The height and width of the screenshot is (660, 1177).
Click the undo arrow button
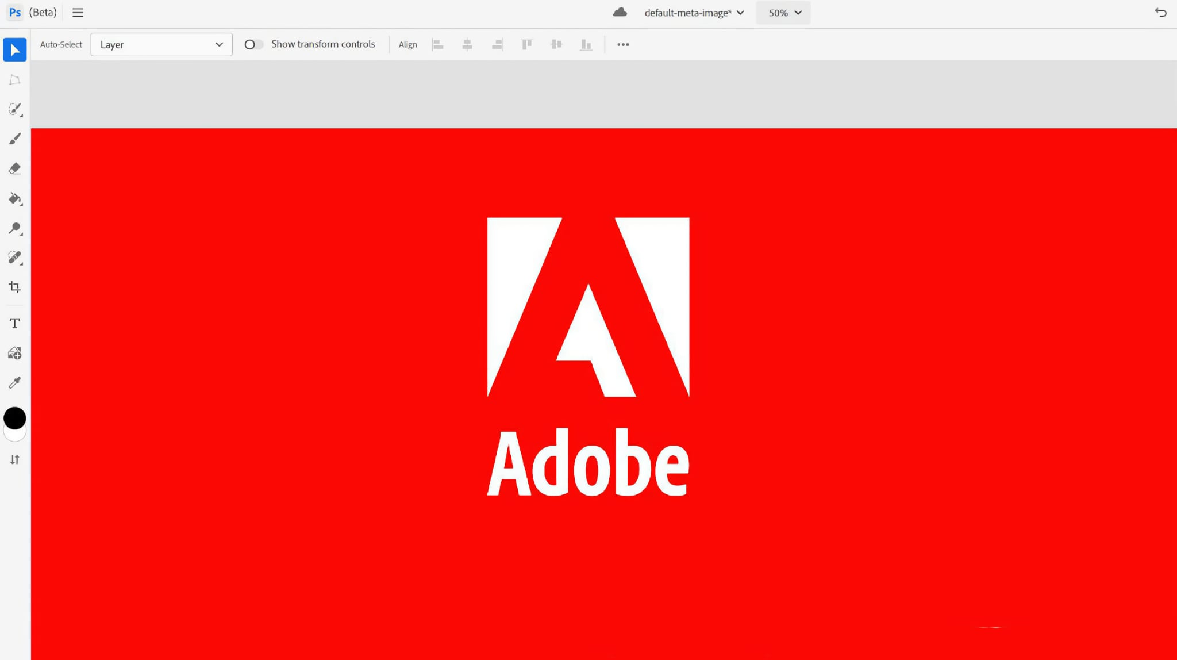click(1160, 13)
